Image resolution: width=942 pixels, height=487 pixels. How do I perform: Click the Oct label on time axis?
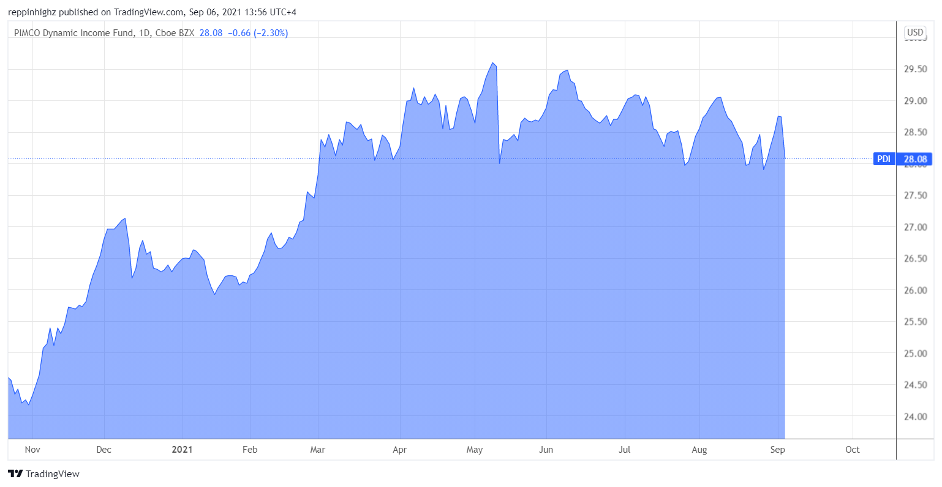[x=853, y=450]
